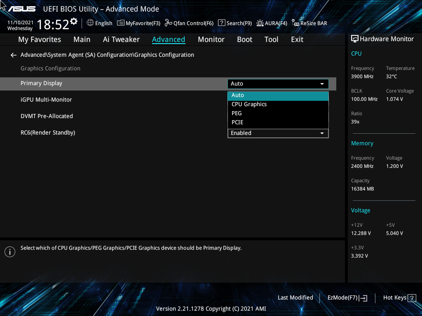Viewport: 422px width, 316px height.
Task: Click the Core Voltage value 1.074 V
Action: tap(394, 99)
